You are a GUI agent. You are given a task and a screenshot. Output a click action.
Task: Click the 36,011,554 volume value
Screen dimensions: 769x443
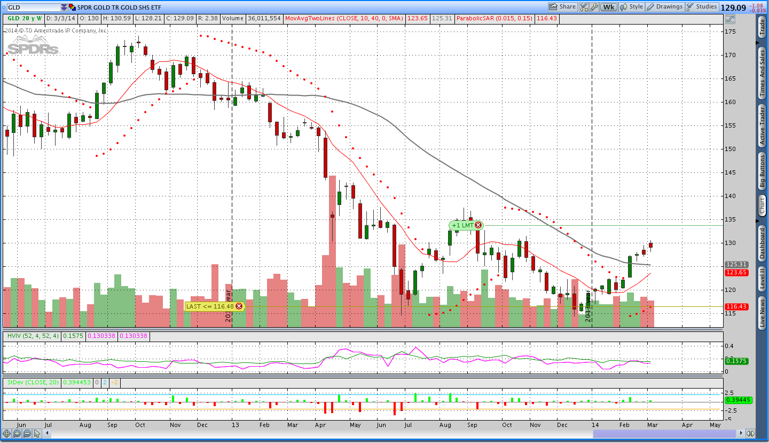click(263, 18)
